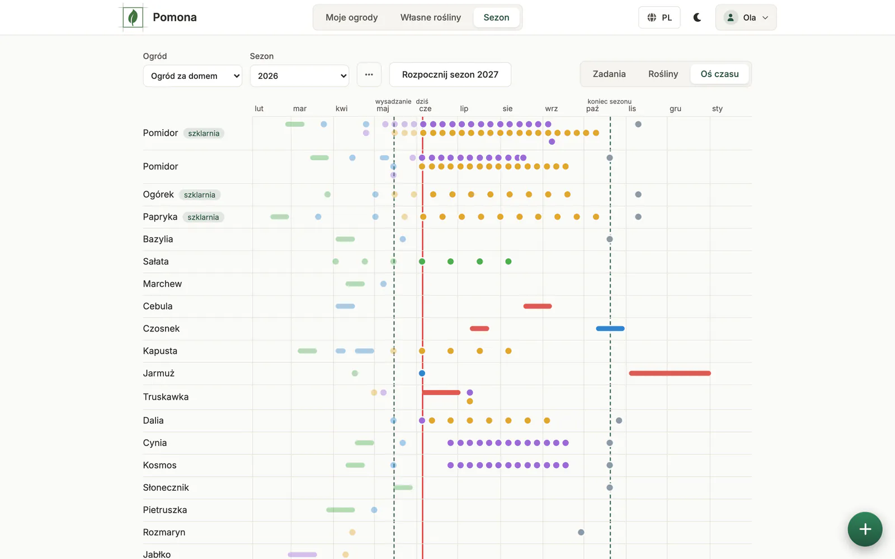Click the szklarnia tag next to Ogórek
The image size is (895, 559).
[200, 195]
